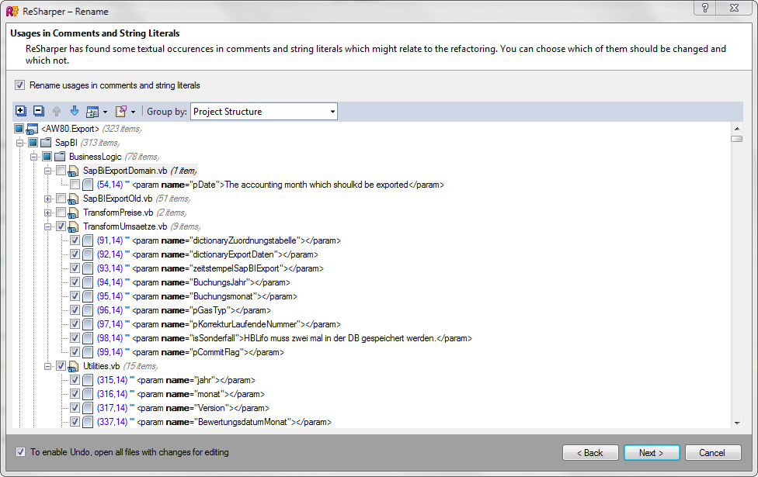This screenshot has height=477, width=758.
Task: Click the tree scrollbar down arrow
Action: [x=737, y=423]
